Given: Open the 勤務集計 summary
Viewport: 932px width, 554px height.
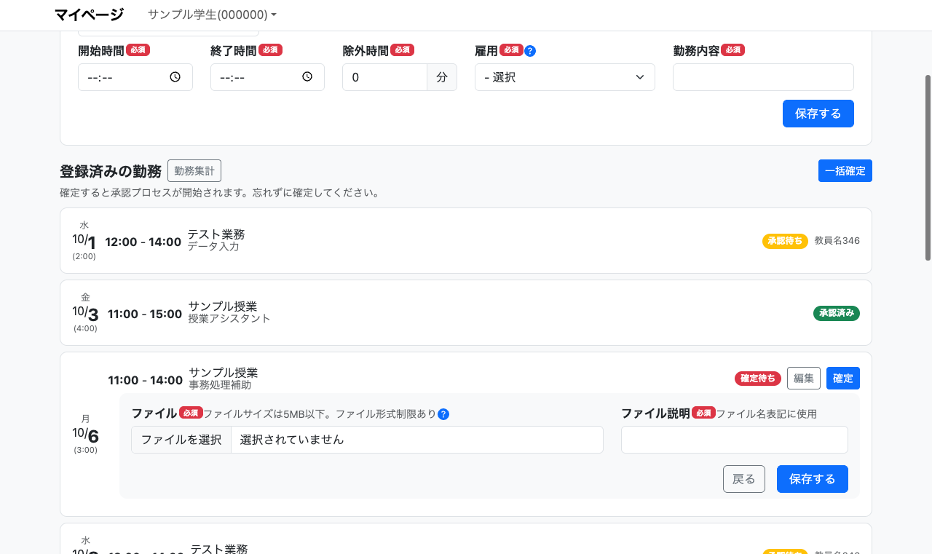Looking at the screenshot, I should 194,171.
